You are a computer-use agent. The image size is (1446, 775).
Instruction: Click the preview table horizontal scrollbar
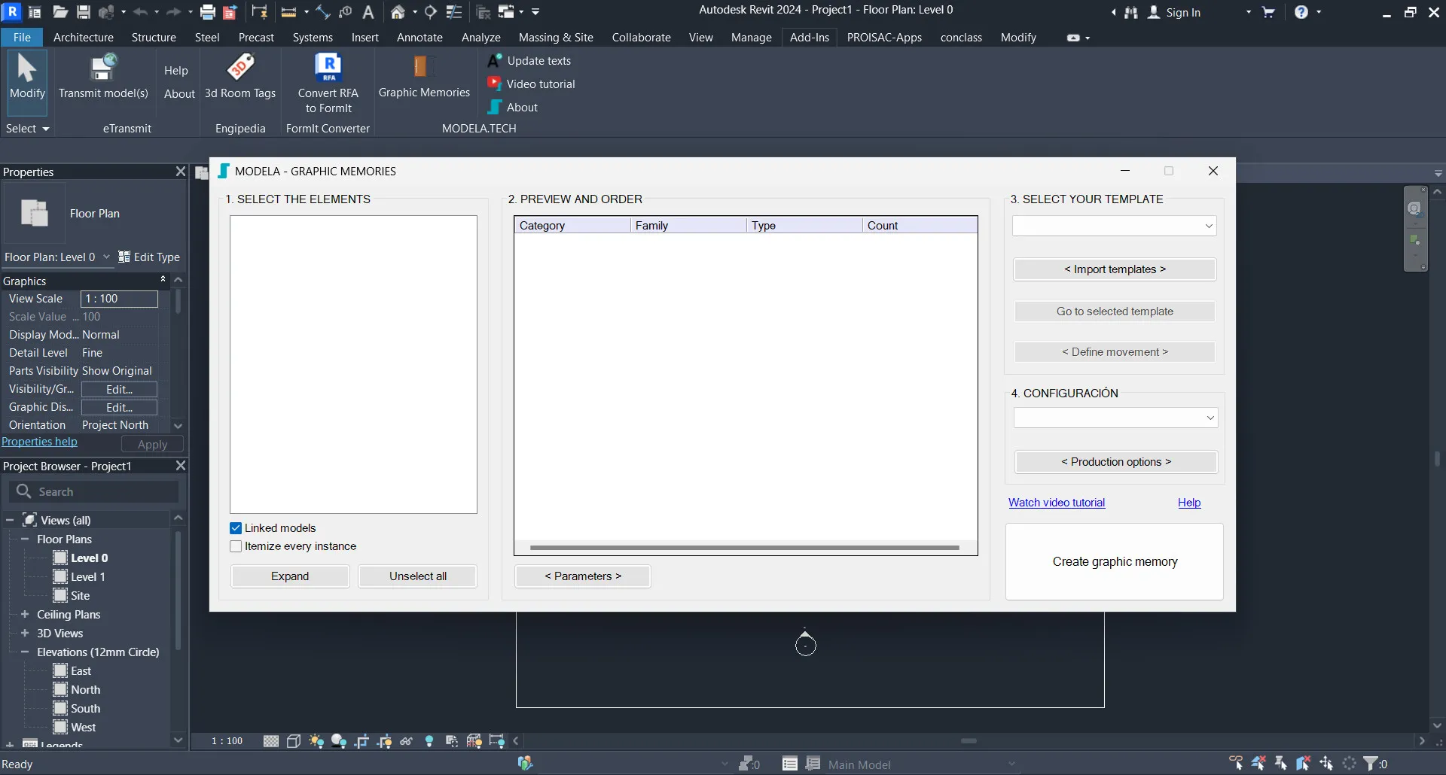coord(744,548)
